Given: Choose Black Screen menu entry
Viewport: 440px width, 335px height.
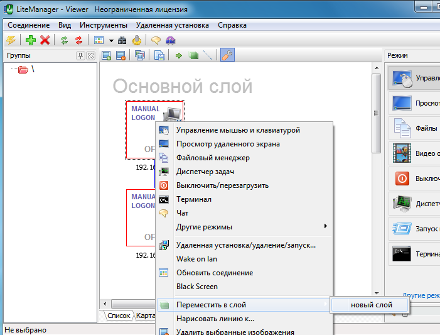Looking at the screenshot, I should 244,287.
